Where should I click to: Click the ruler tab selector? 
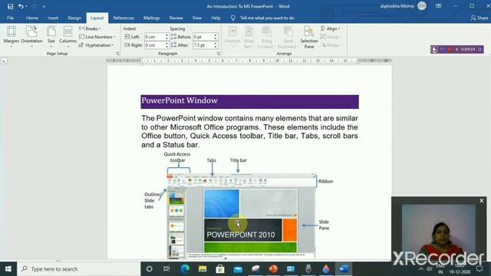pos(4,61)
